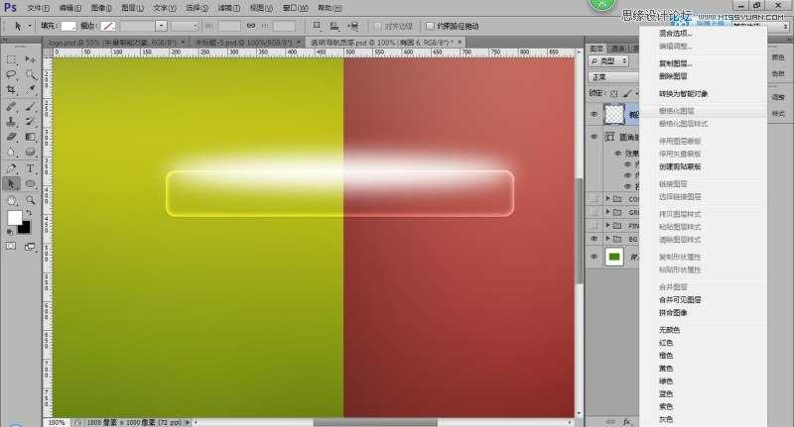
Task: Select the Zoom magnifier tool
Action: pyautogui.click(x=31, y=198)
